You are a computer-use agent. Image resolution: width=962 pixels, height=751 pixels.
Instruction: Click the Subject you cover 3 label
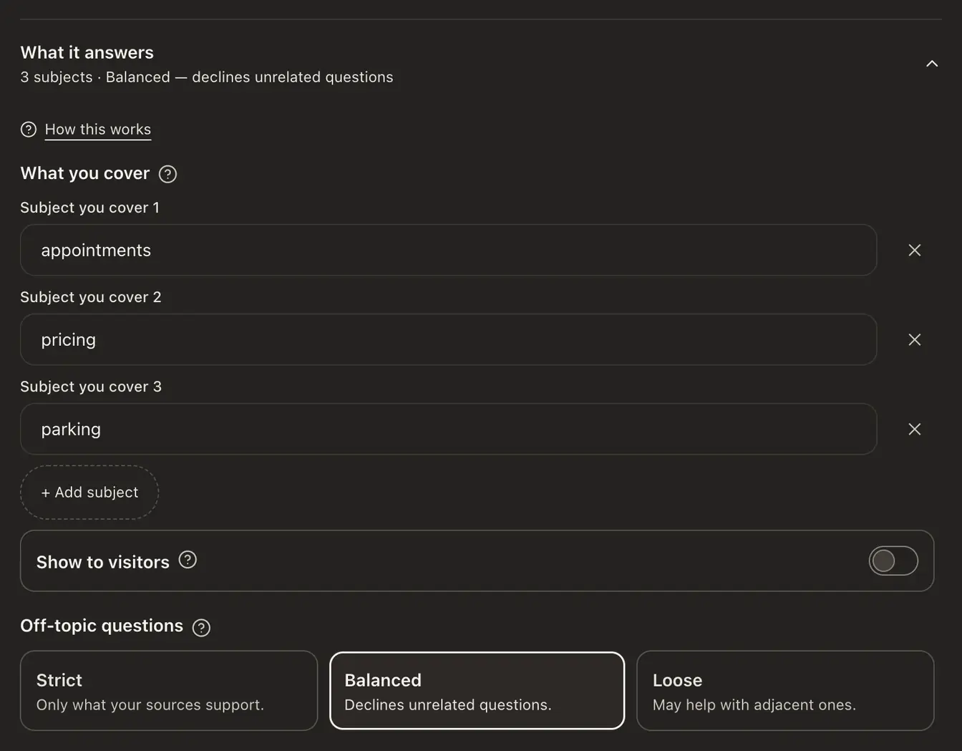(x=91, y=387)
